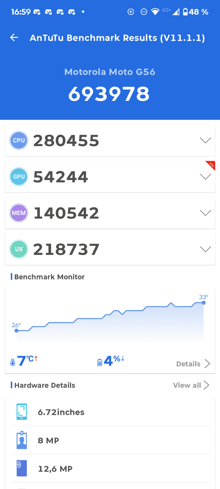Screen dimensions: 220x489
Task: Tap the battery drain icon
Action: (100, 362)
